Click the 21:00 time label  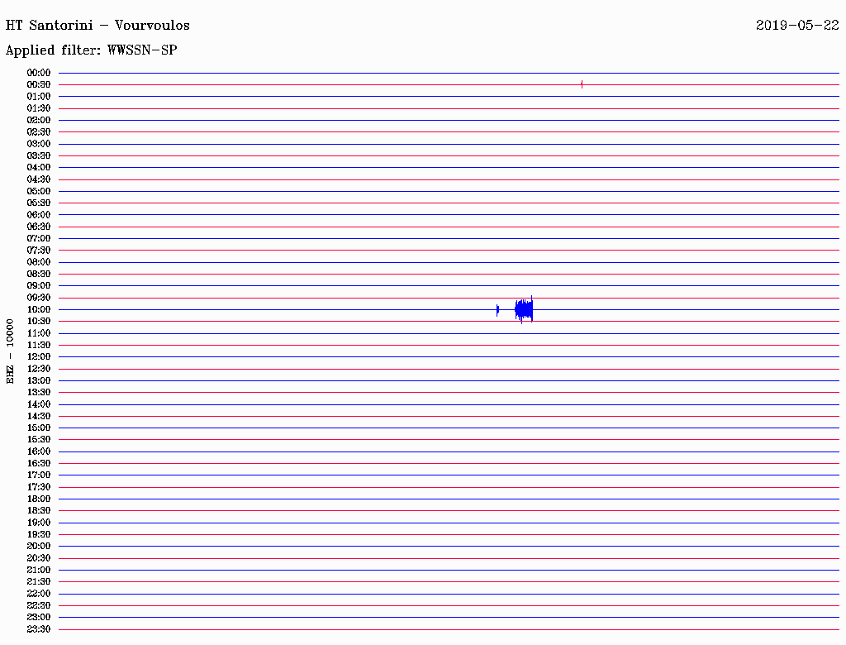39,571
